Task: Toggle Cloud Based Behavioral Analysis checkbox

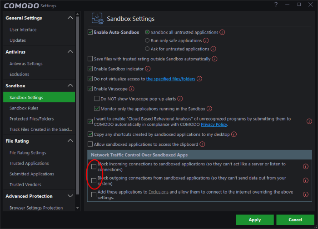Action: tap(90, 121)
